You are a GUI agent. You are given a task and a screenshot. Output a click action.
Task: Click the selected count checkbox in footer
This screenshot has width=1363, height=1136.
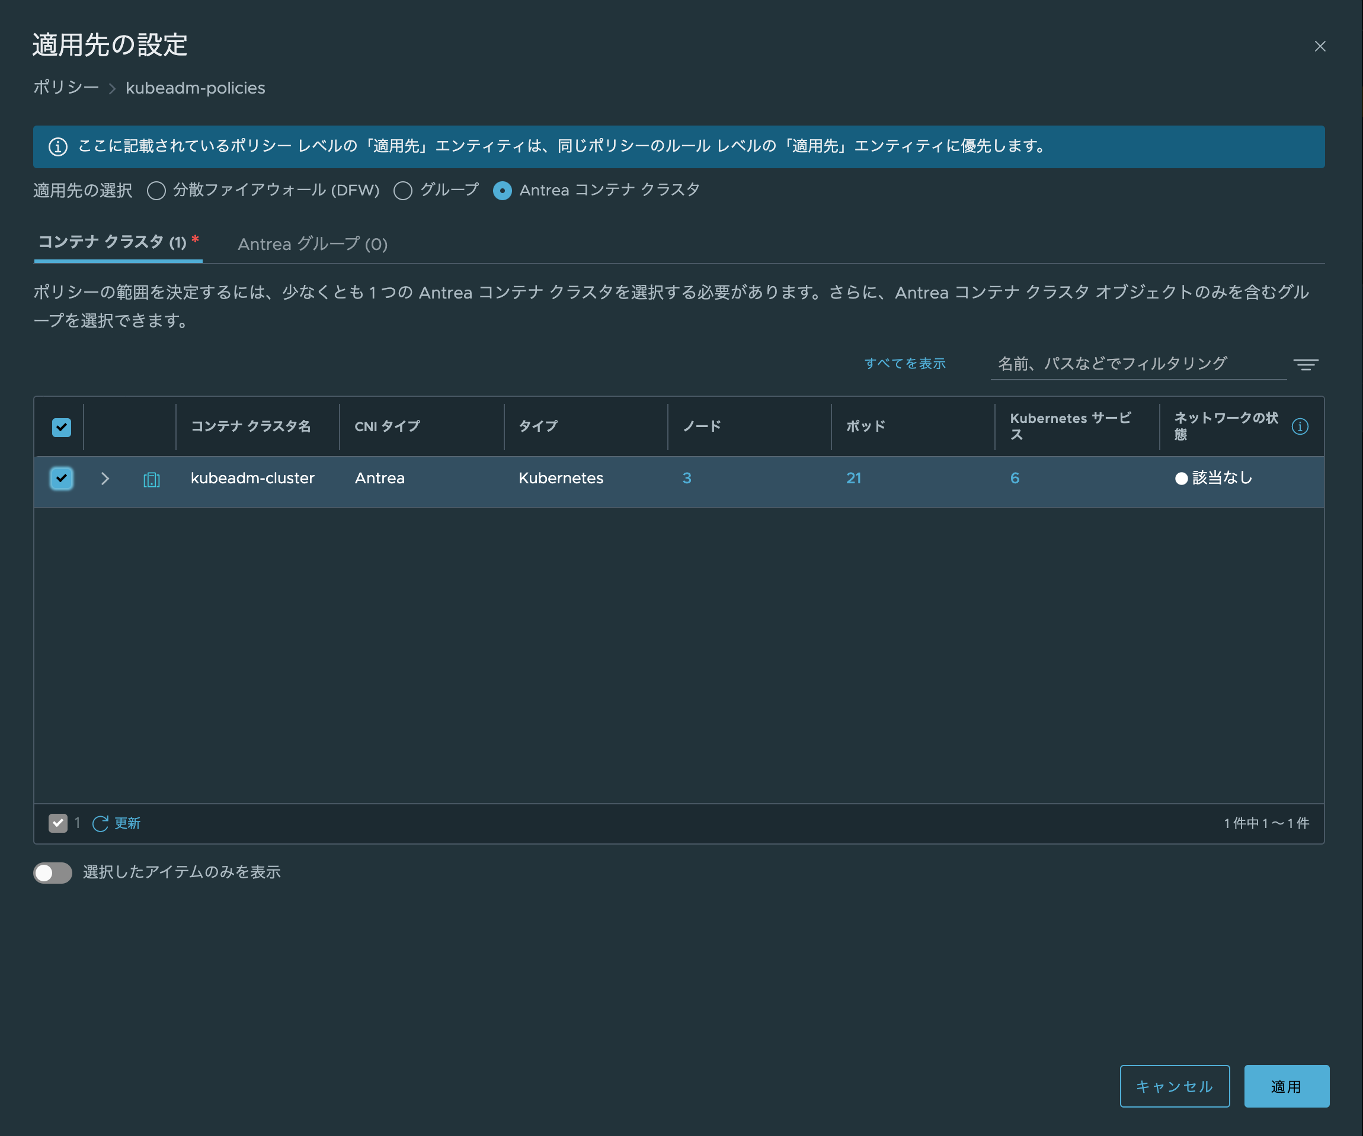(57, 823)
